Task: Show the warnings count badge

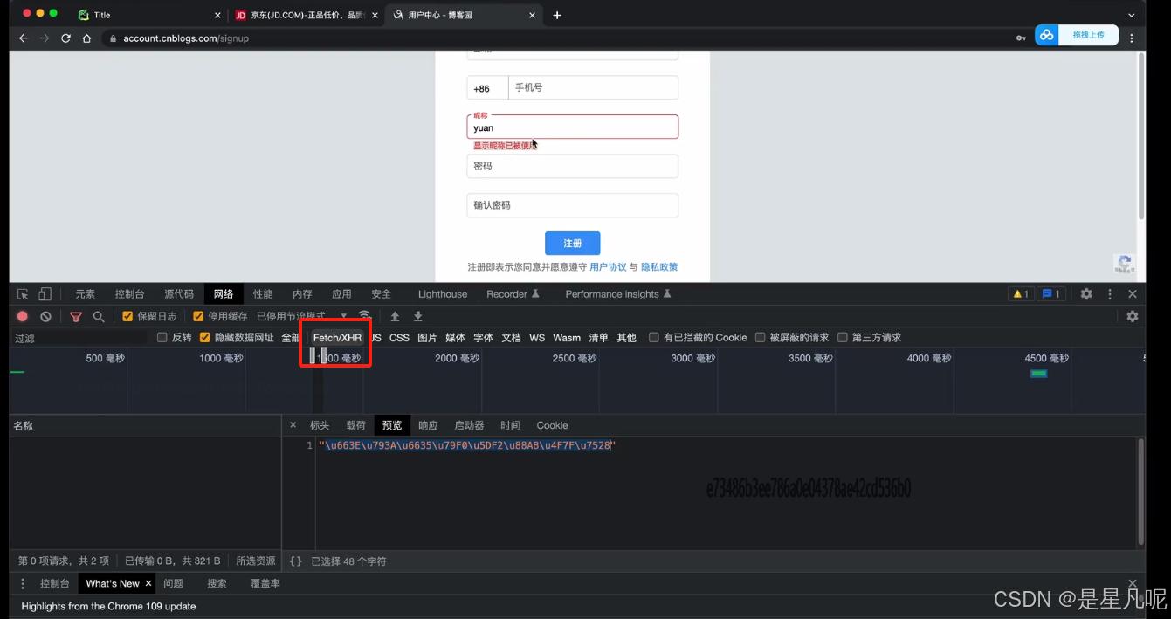Action: coord(1020,294)
